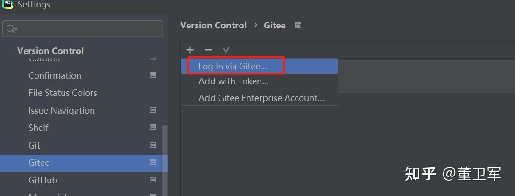Image resolution: width=515 pixels, height=196 pixels.
Task: Click the checkmark set default account icon
Action: pyautogui.click(x=226, y=50)
